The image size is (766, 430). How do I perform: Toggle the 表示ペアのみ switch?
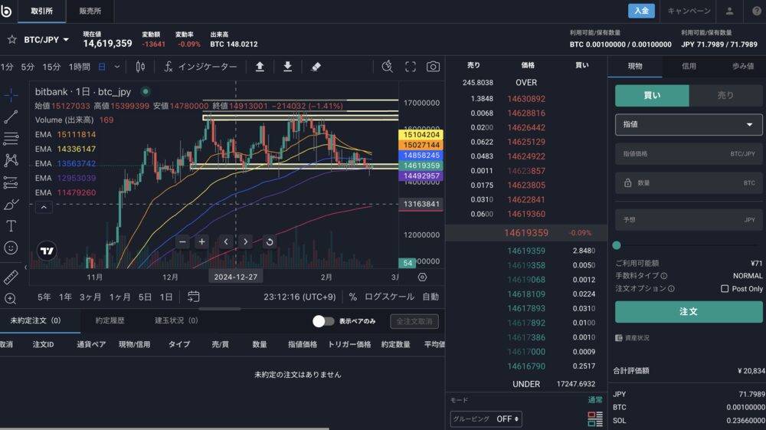pyautogui.click(x=323, y=321)
